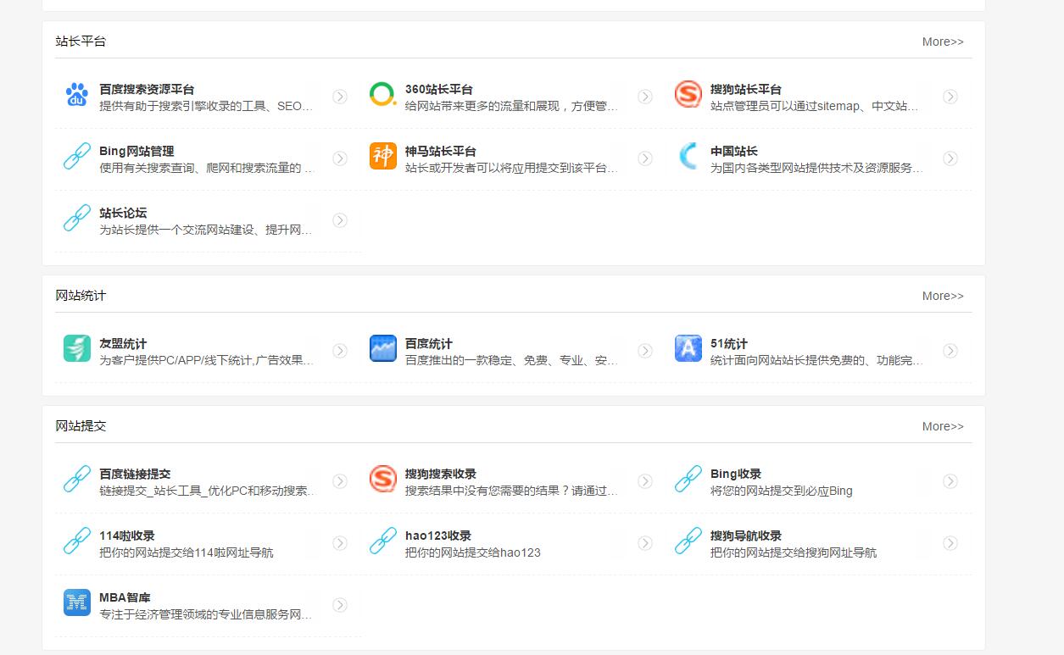Select the 360站长平台 green circle icon
The width and height of the screenshot is (1064, 655).
382,96
